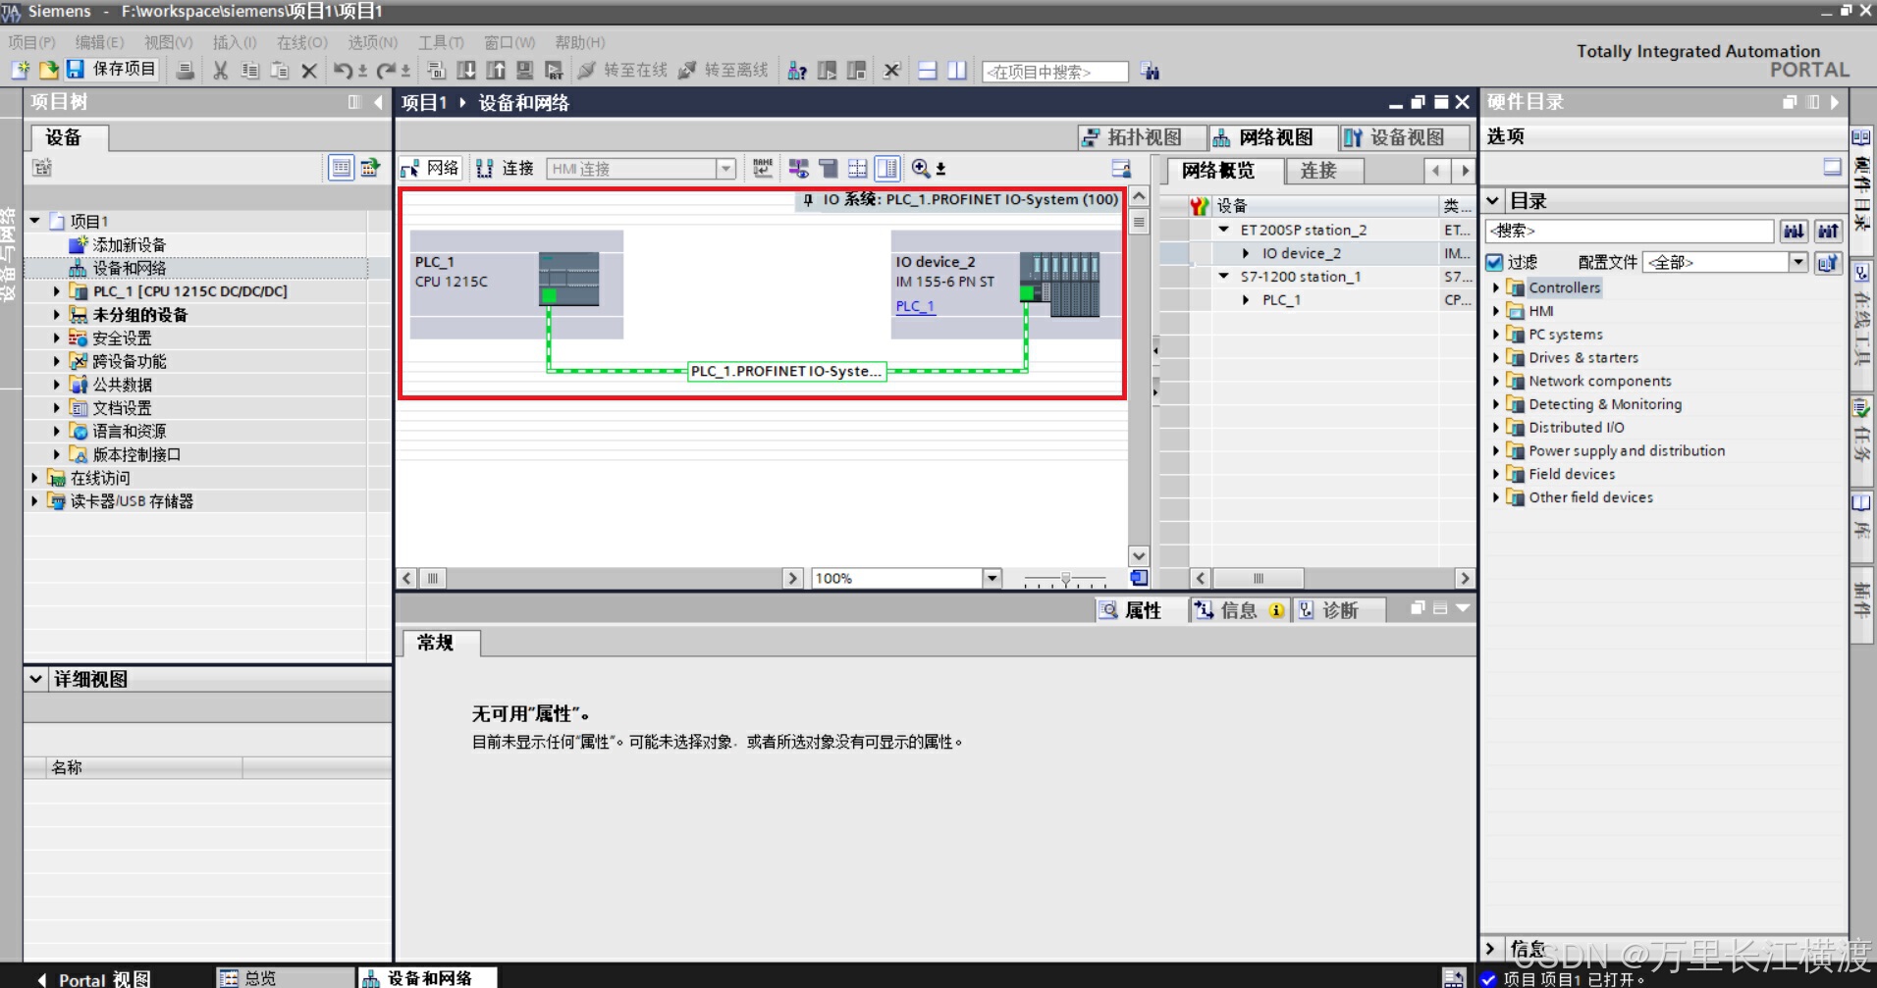Expand the Controllers catalog folder
The width and height of the screenshot is (1877, 988).
1496,287
